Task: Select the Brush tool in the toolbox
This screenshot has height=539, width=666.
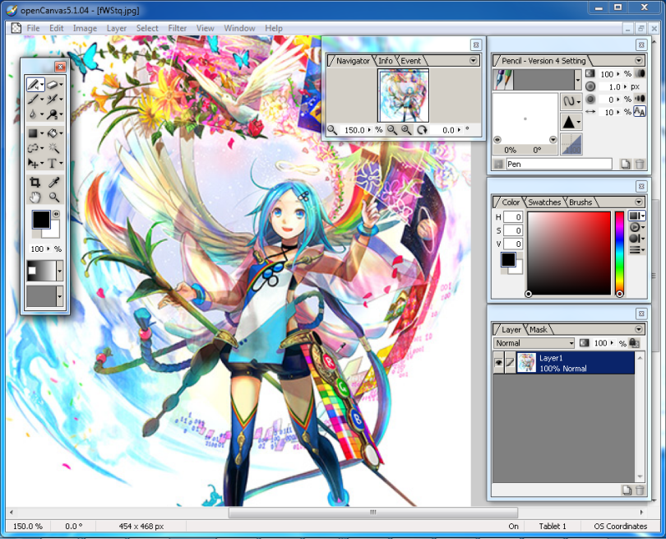Action: click(x=35, y=99)
